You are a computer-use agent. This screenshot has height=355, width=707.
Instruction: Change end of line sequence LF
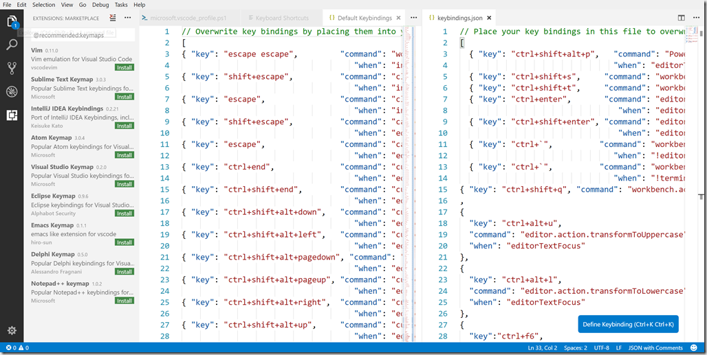pyautogui.click(x=619, y=348)
